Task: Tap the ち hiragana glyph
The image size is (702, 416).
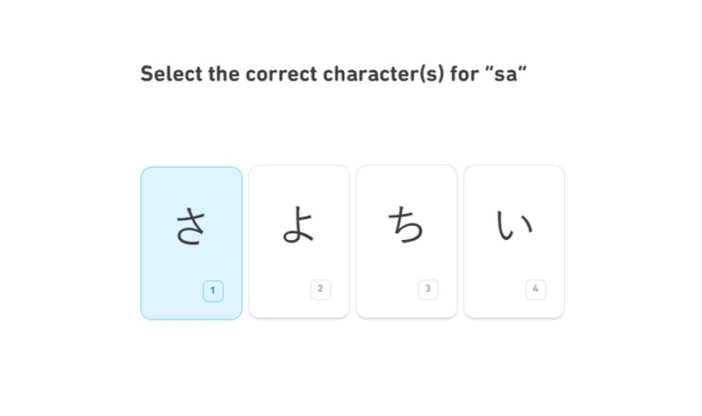Action: pyautogui.click(x=405, y=224)
